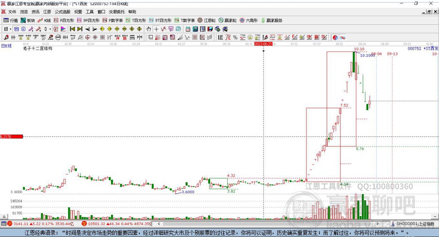Open the 六角形 hexagon tool
The image size is (439, 237).
249,21
